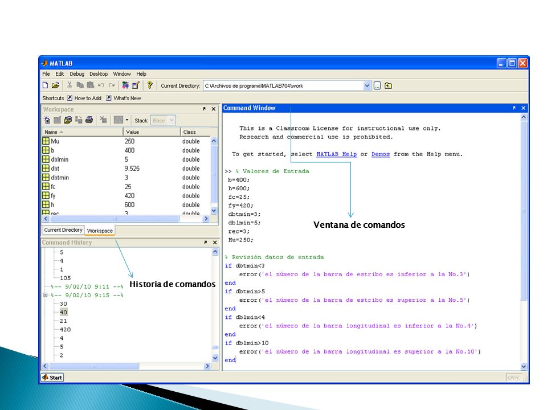Open the Help menu
Image resolution: width=547 pixels, height=410 pixels.
coord(141,74)
